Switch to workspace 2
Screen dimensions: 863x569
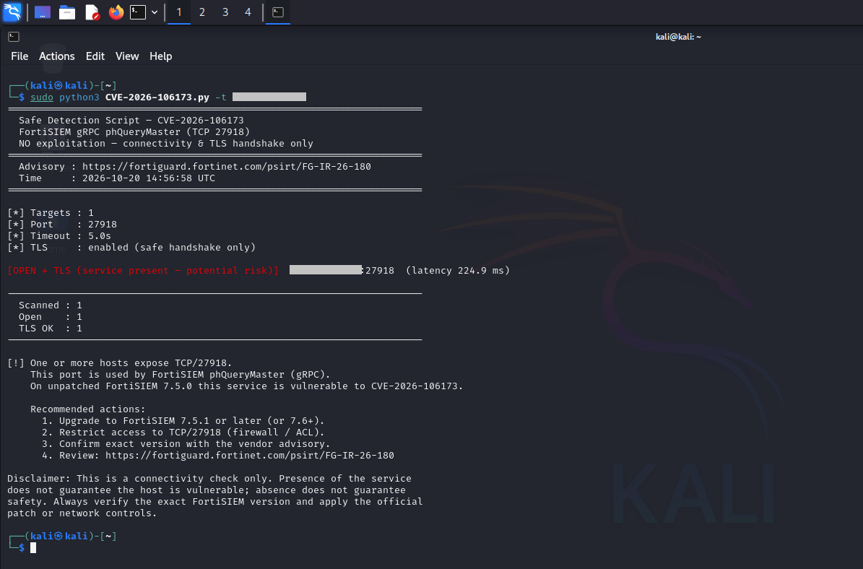point(202,12)
